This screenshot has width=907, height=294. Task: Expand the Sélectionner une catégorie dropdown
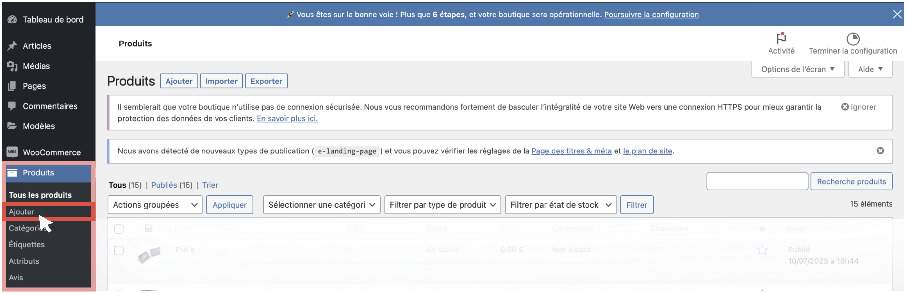pyautogui.click(x=321, y=205)
